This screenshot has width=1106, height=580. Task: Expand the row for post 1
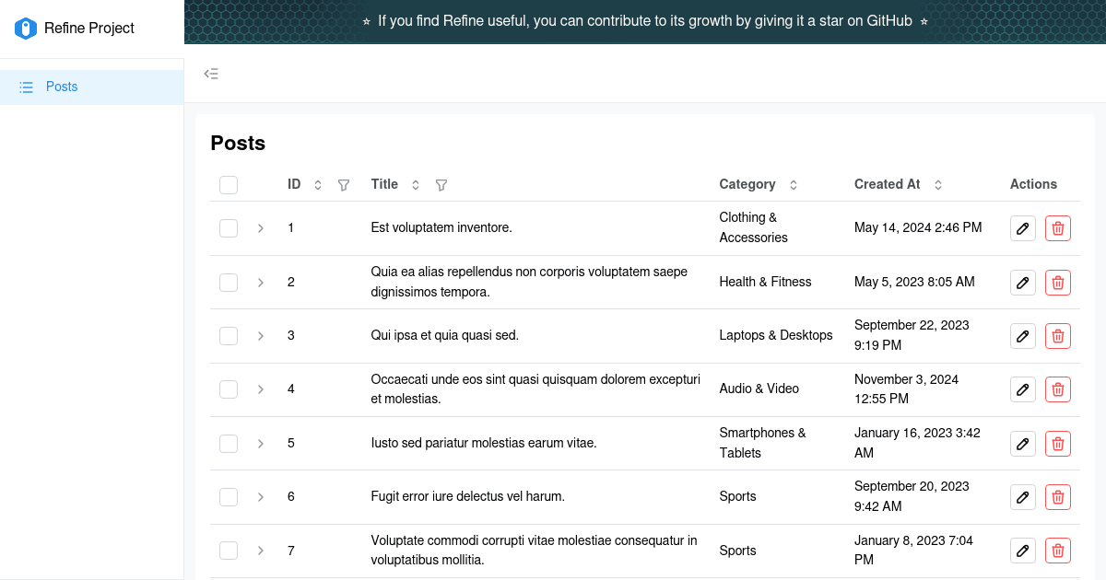pos(260,227)
